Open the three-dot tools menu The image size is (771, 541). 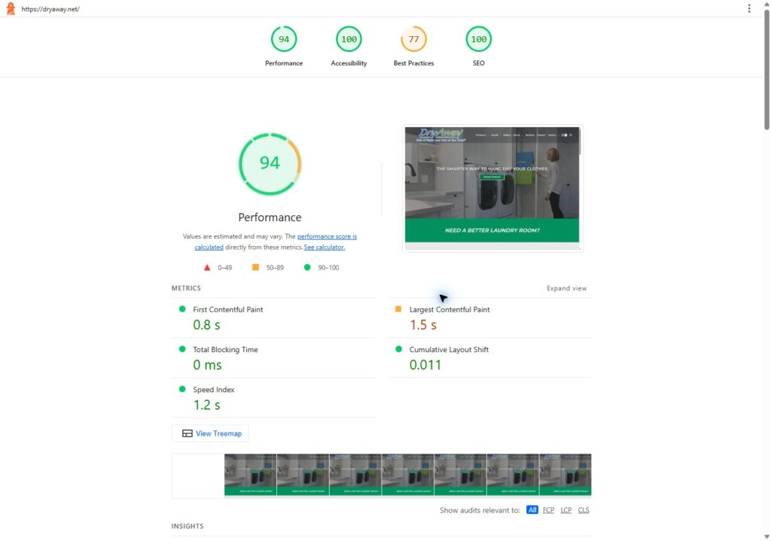click(749, 8)
